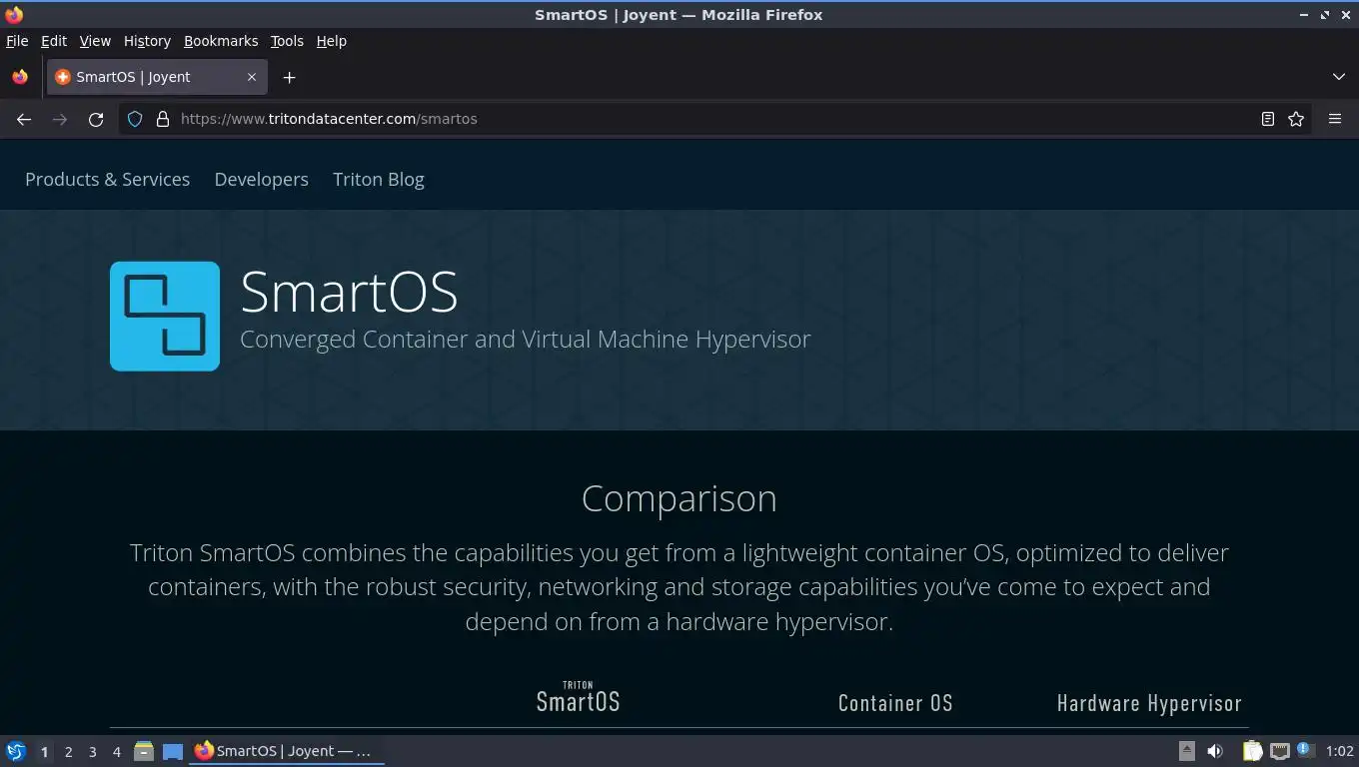This screenshot has width=1359, height=767.
Task: Open the update notification tray icon
Action: tap(1305, 750)
